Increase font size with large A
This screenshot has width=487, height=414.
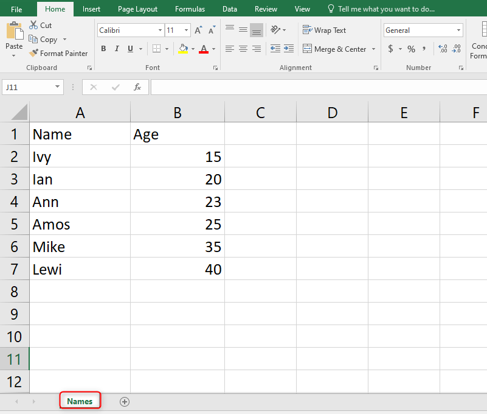[198, 30]
